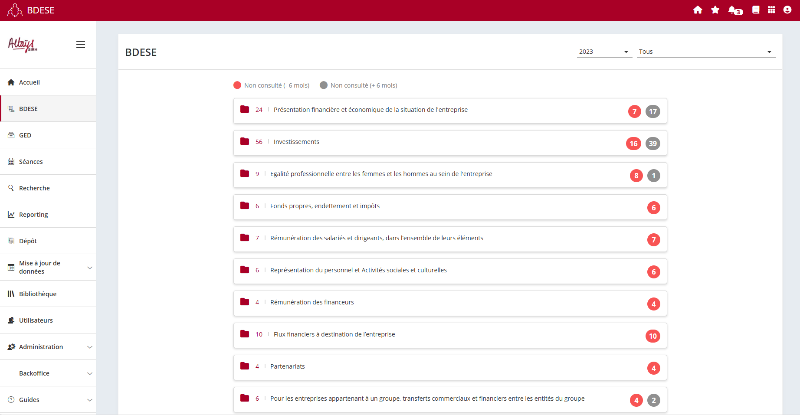Open favorites star icon in header
The width and height of the screenshot is (800, 415).
[x=715, y=10]
